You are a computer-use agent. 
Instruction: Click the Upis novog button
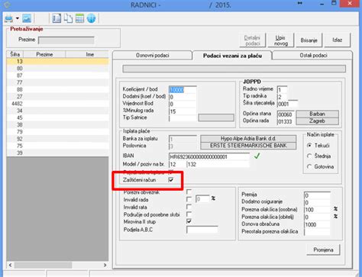click(281, 40)
